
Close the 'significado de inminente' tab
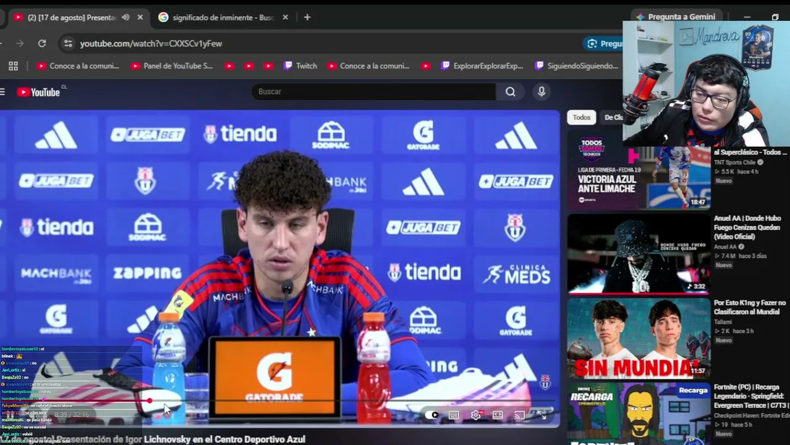pyautogui.click(x=285, y=17)
